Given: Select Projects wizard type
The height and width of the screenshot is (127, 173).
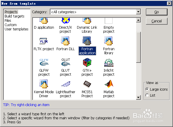Looking at the screenshot, I should tap(11, 12).
